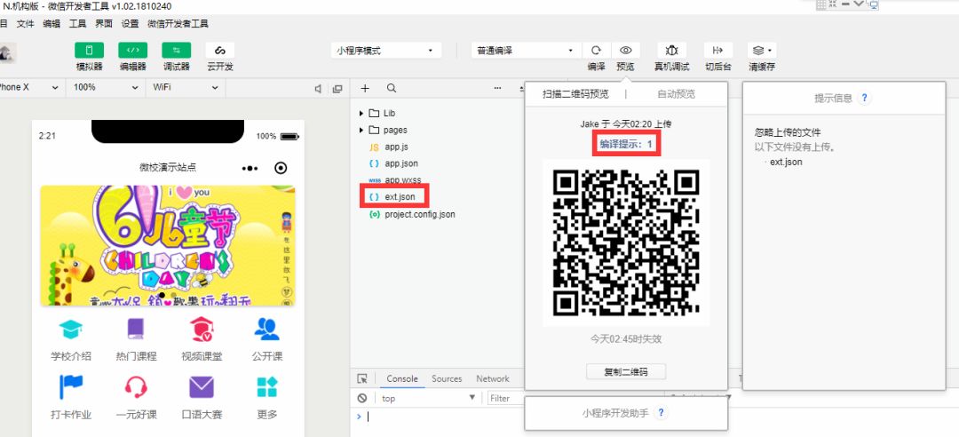Open the mini program mode dropdown
This screenshot has width=959, height=437.
point(386,51)
